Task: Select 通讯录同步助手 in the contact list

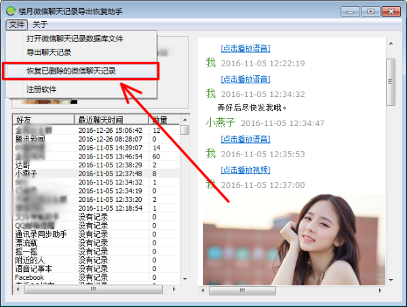Action: click(x=39, y=234)
